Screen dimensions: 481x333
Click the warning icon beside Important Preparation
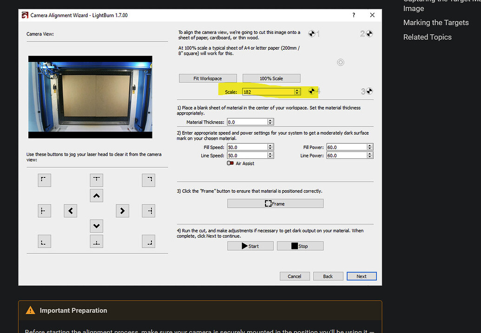30,310
